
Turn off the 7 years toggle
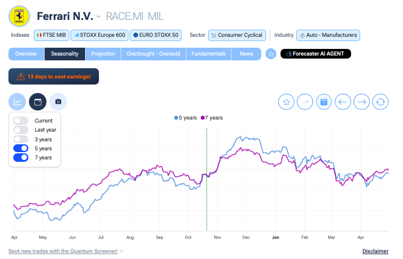[21, 158]
